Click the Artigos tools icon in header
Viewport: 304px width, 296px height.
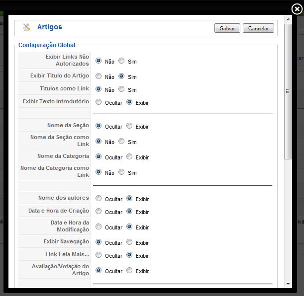(x=26, y=27)
